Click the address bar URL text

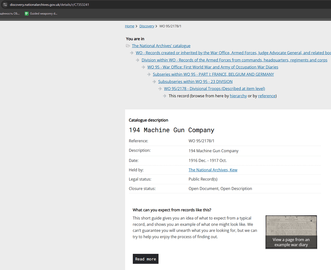tap(50, 5)
